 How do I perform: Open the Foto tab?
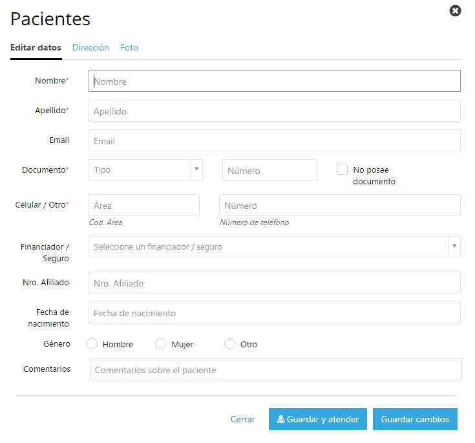pyautogui.click(x=129, y=48)
